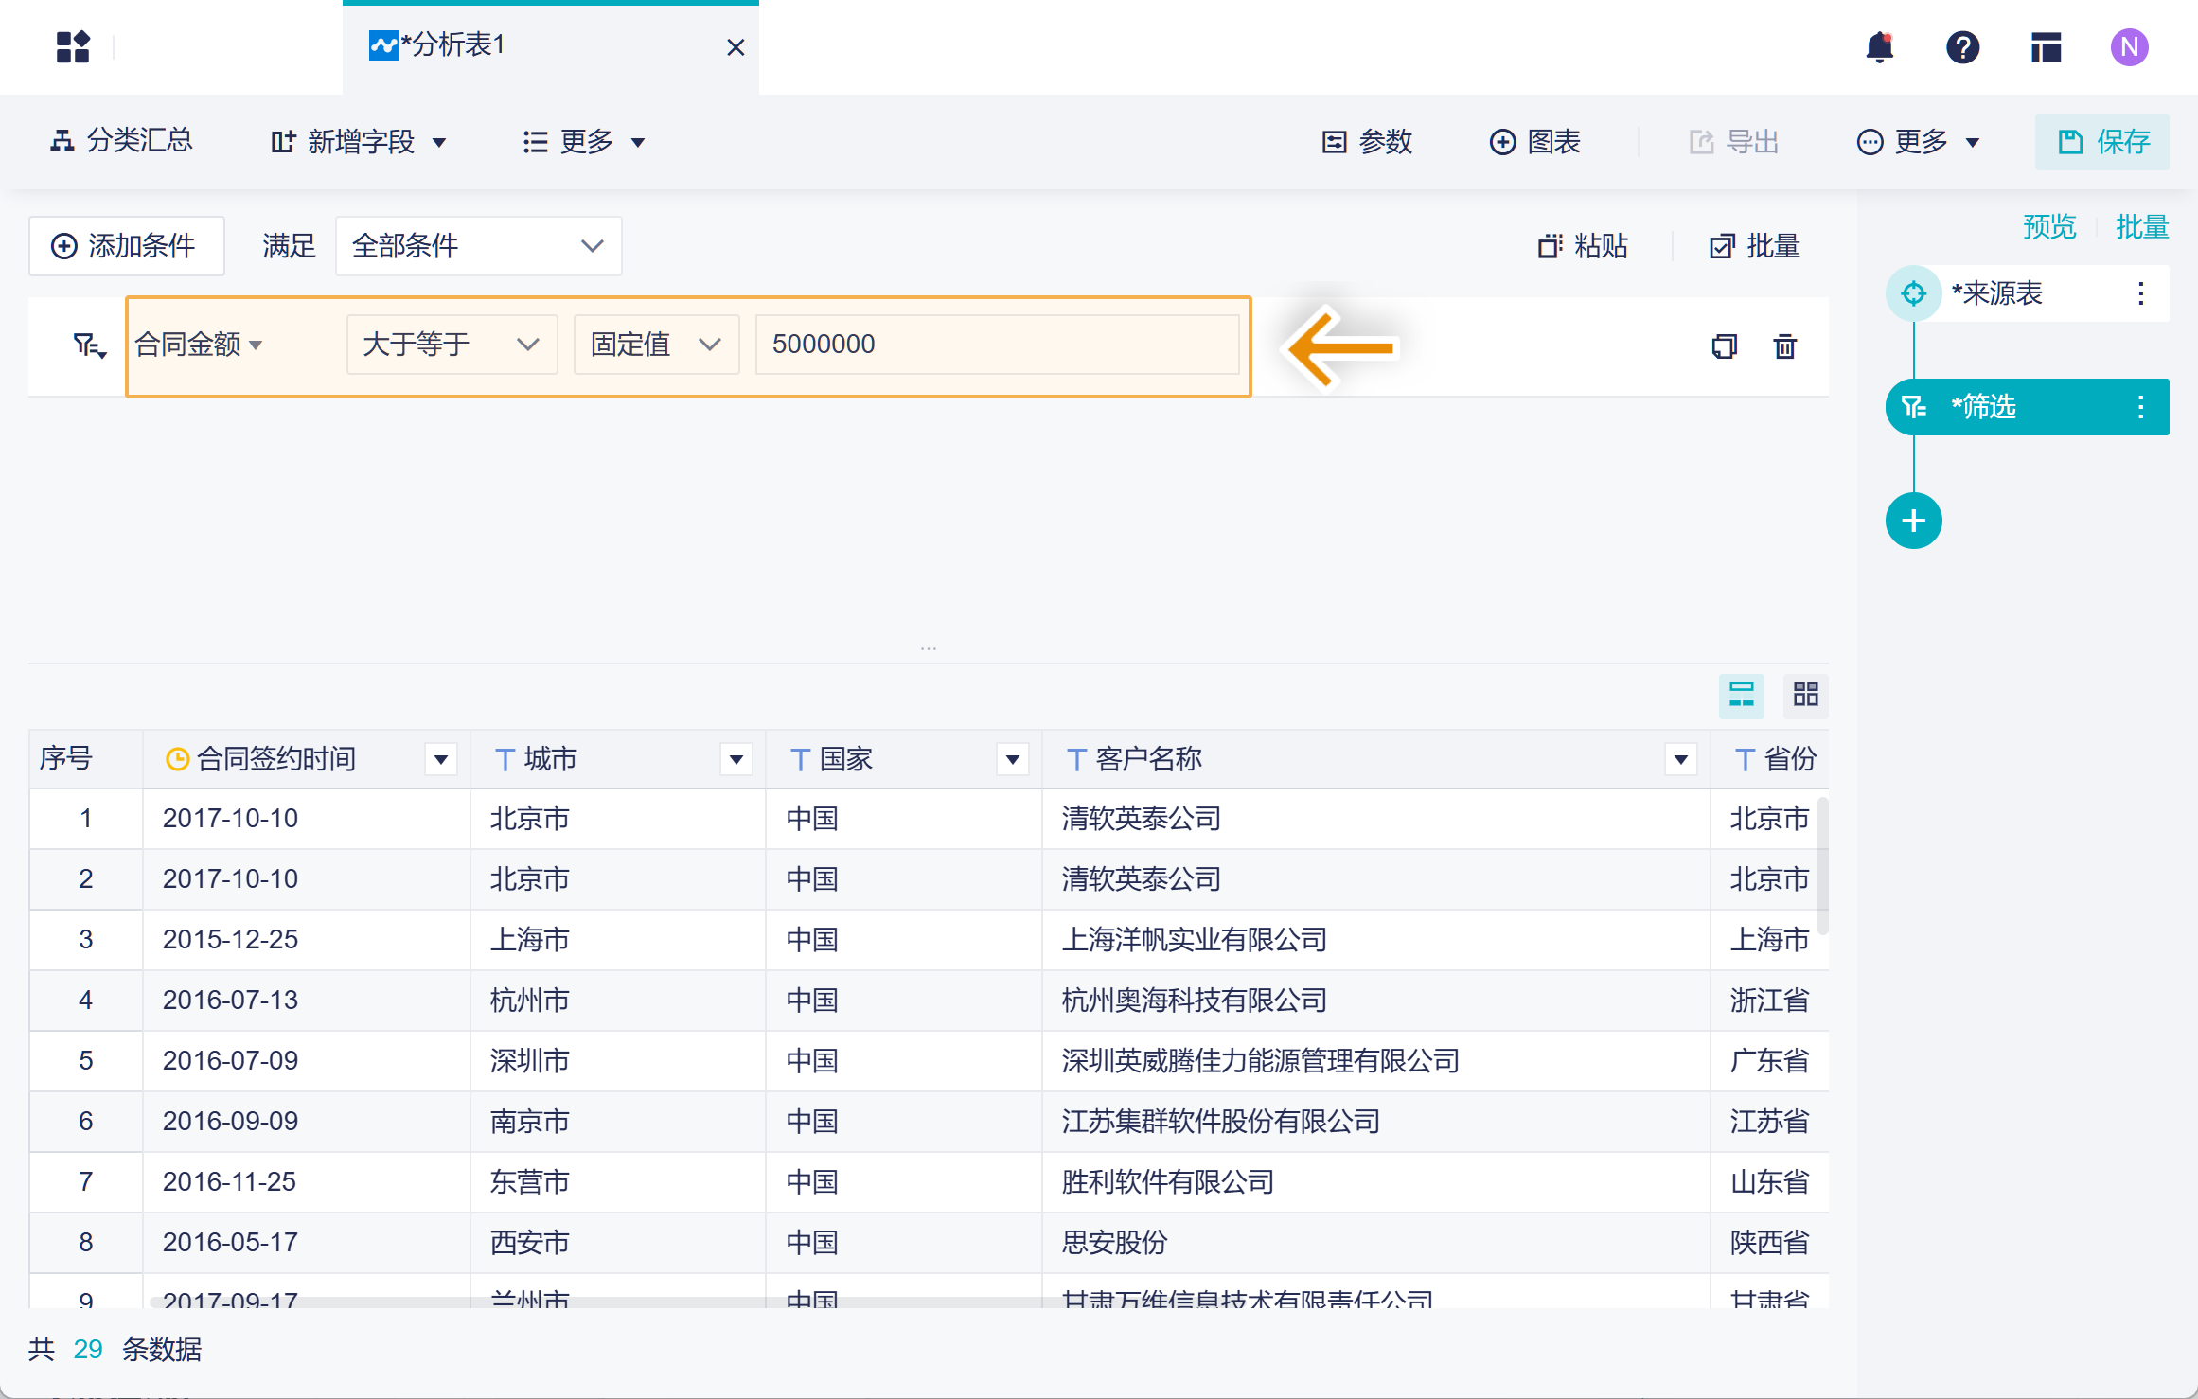Click the filter type toggle icon beside 合同金额
The image size is (2198, 1399).
90,346
